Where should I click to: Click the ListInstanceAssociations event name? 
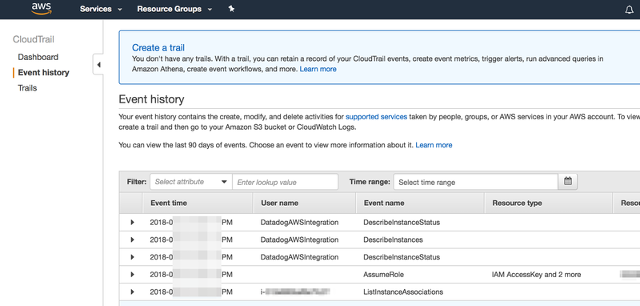[403, 292]
